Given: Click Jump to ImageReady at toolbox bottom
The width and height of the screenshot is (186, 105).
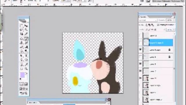Looking at the screenshot, I should (24, 93).
